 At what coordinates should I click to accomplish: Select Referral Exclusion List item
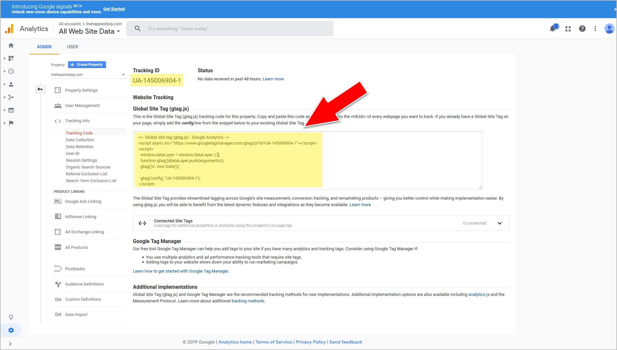click(x=87, y=174)
